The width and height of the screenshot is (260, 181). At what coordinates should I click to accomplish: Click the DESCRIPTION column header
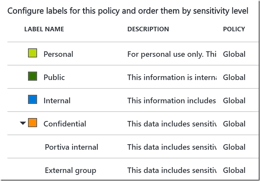148,29
